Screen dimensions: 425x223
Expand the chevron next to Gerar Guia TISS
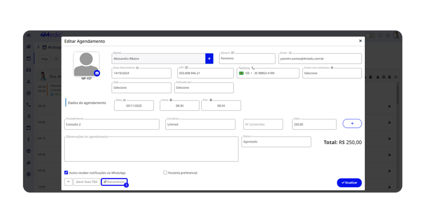point(68,182)
